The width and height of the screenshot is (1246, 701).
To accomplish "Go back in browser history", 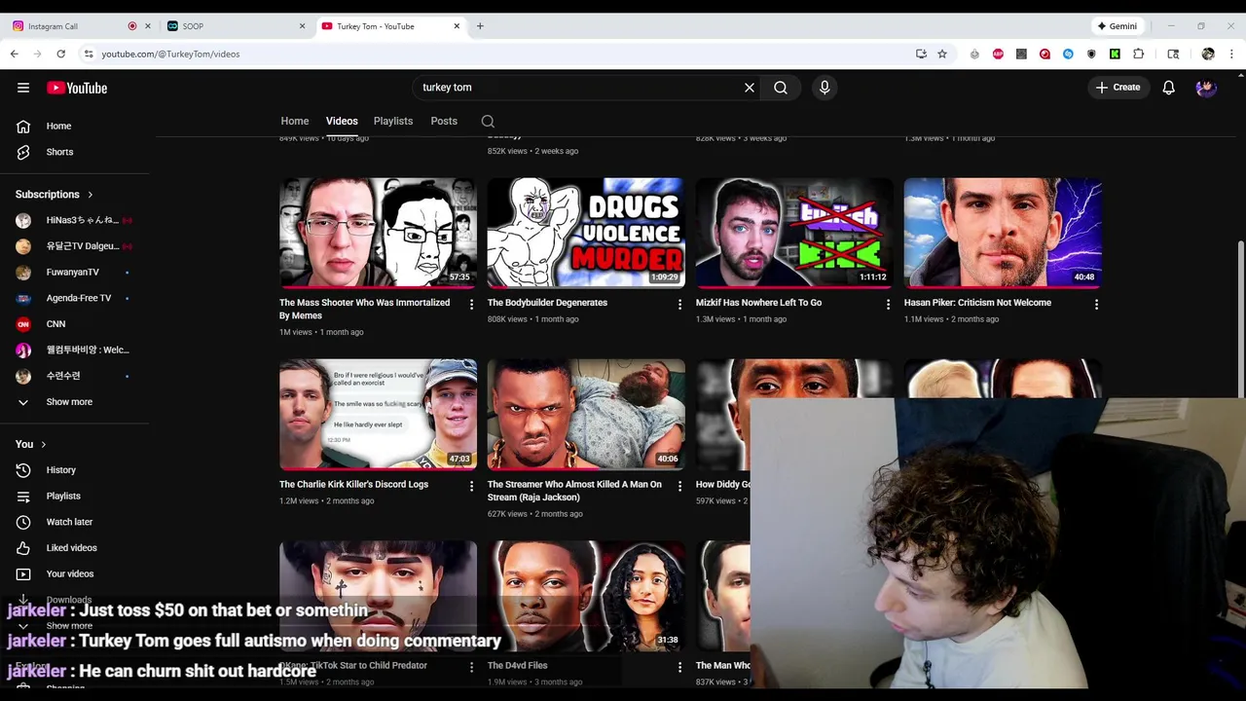I will point(15,55).
